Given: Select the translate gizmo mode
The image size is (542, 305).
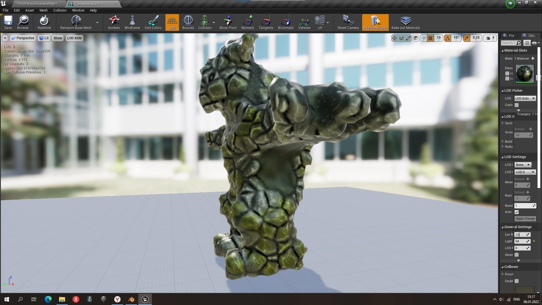Looking at the screenshot, I should click(395, 38).
